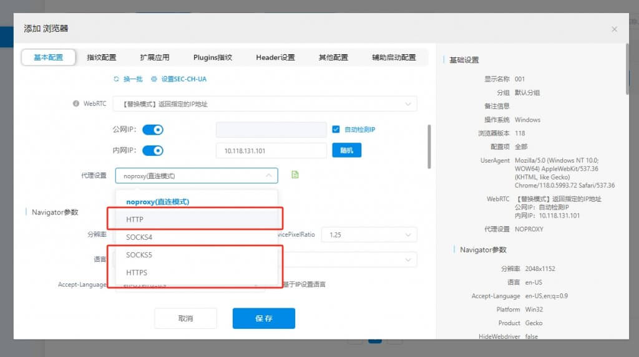The width and height of the screenshot is (639, 357).
Task: Click the green document icon beside proxy settings
Action: pyautogui.click(x=295, y=174)
